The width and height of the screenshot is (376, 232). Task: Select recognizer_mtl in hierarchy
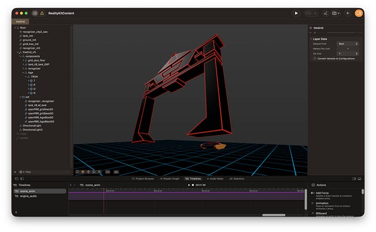tap(31, 48)
